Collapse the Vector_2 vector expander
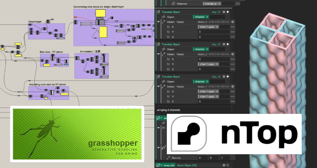 click(159, 54)
